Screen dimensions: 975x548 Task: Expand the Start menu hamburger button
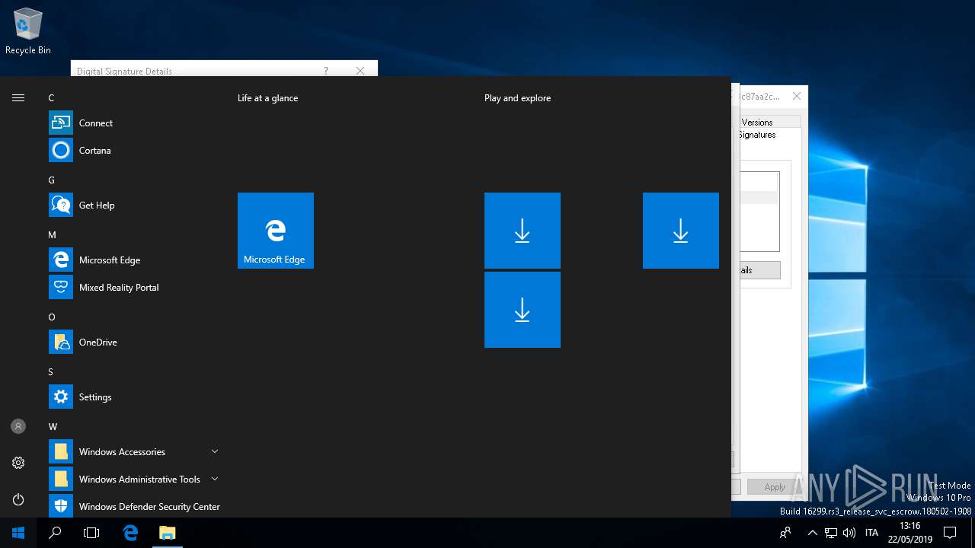(x=18, y=97)
